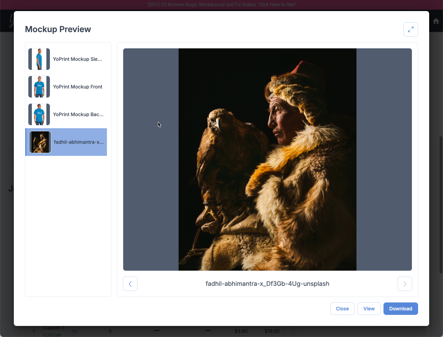443x337 pixels.
Task: Click the large eagle hunter preview image
Action: coord(267,159)
